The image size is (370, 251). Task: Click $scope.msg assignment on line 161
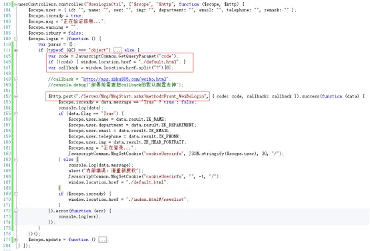point(102,148)
